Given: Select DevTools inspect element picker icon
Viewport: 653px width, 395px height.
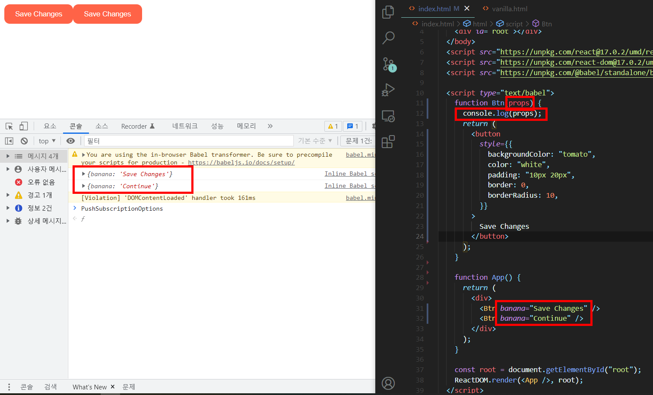Looking at the screenshot, I should 9,126.
